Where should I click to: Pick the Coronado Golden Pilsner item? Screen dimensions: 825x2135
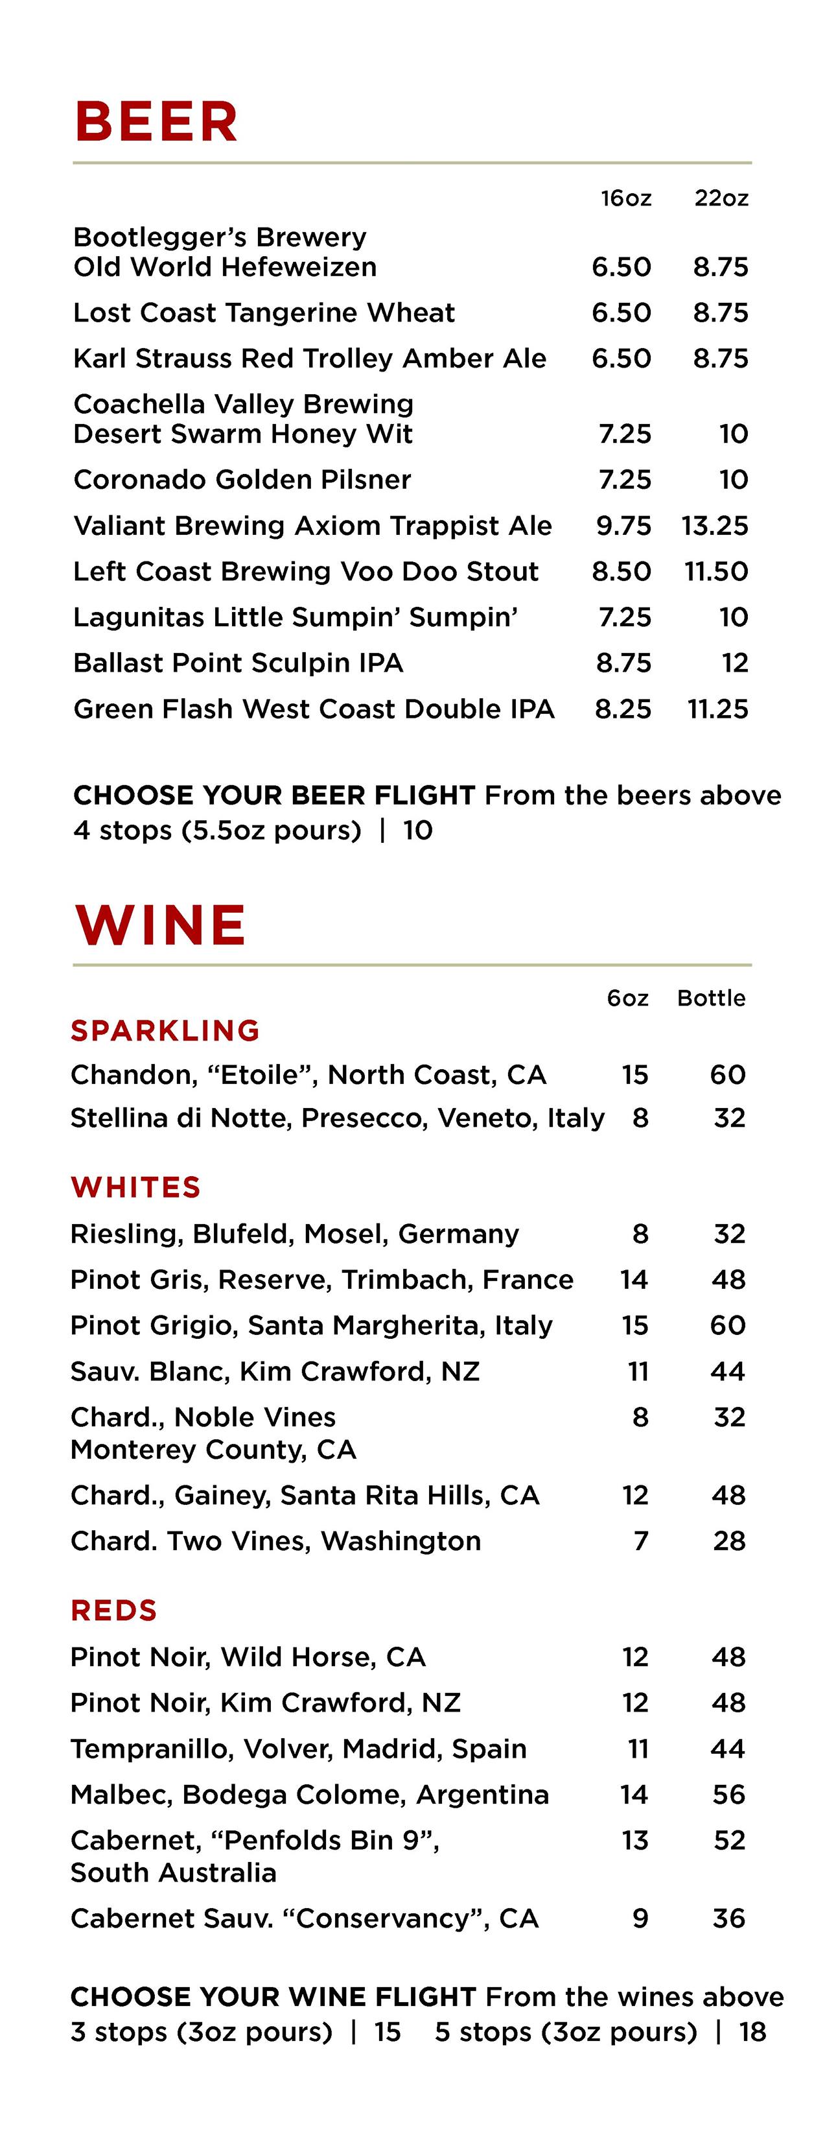[242, 479]
